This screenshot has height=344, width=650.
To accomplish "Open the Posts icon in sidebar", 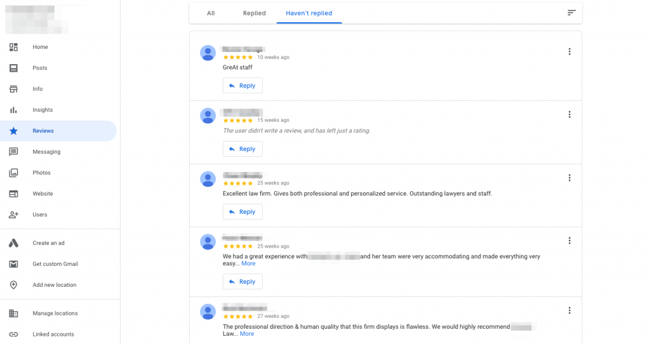I will [x=13, y=68].
